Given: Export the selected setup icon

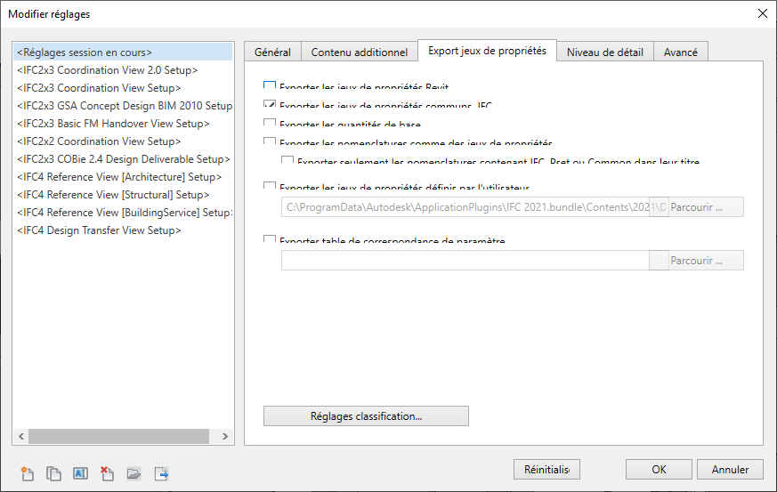Looking at the screenshot, I should click(161, 473).
